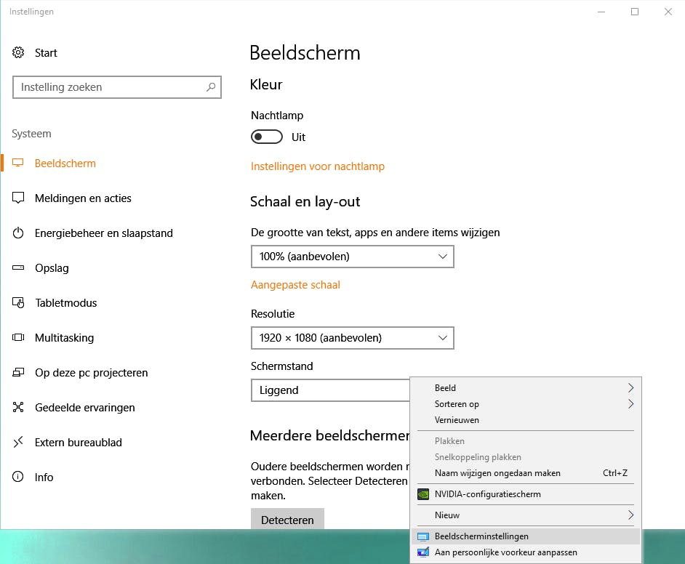Open the Resolutie dropdown

point(352,338)
